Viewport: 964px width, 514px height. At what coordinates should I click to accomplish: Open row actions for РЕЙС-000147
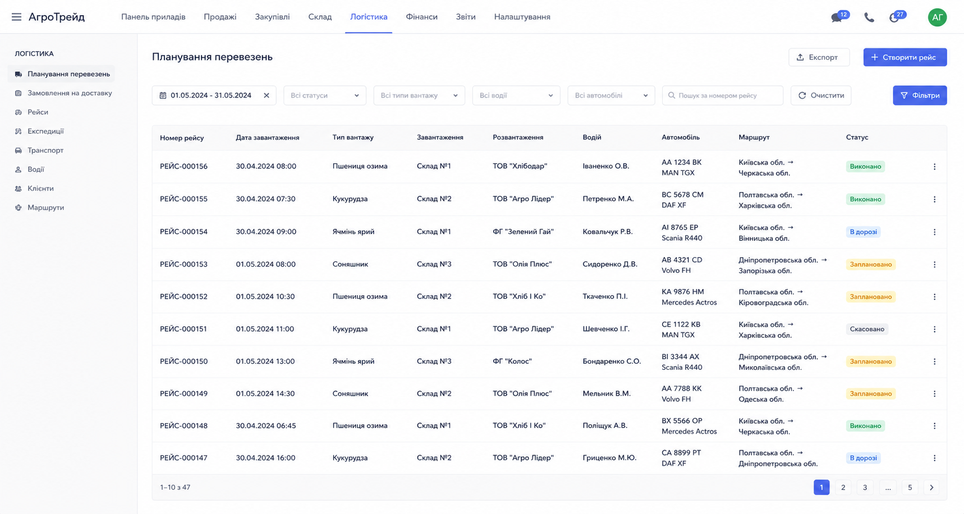pos(934,458)
